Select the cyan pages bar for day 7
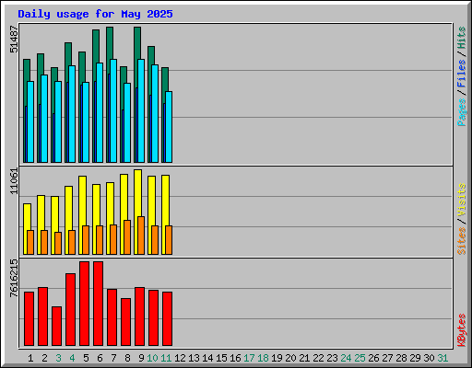 click(x=113, y=110)
